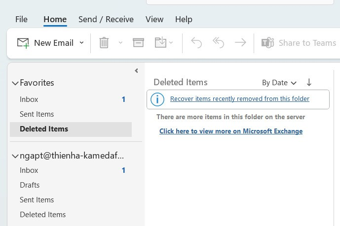340x226 pixels.
Task: Open the By Date sort dropdown
Action: 279,83
